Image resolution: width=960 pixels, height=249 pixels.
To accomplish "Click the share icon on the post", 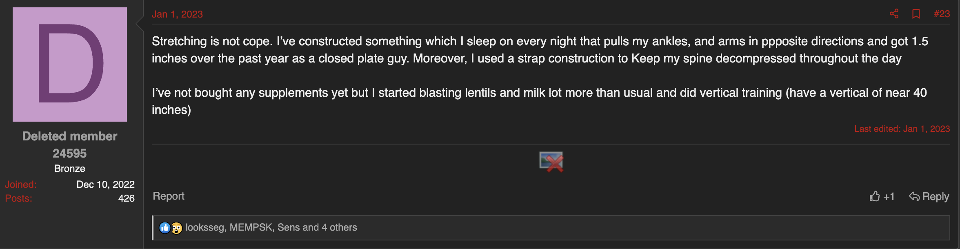I will coord(894,14).
